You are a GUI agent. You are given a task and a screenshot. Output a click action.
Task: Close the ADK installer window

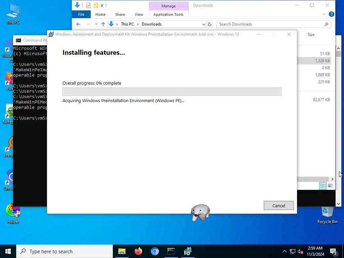click(289, 34)
